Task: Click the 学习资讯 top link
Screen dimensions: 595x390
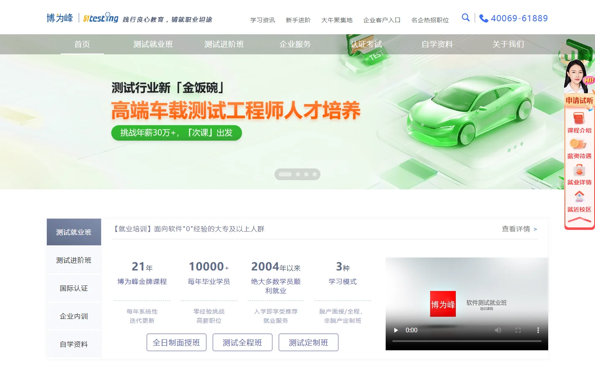Action: point(262,20)
